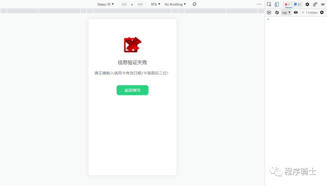Rotate the device orientation

[194, 4]
